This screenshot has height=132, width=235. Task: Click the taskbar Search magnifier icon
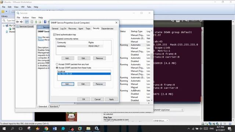click(12, 129)
